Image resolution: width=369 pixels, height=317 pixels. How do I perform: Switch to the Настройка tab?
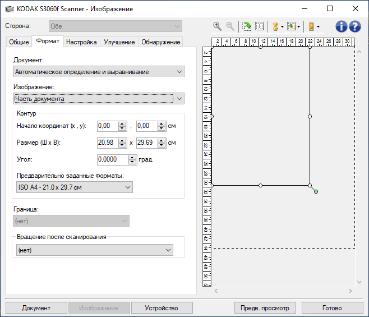click(82, 42)
